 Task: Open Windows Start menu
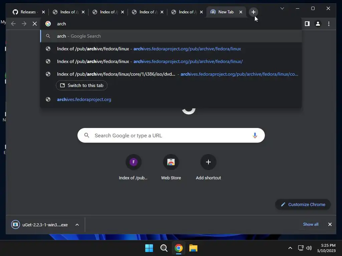[x=149, y=248]
